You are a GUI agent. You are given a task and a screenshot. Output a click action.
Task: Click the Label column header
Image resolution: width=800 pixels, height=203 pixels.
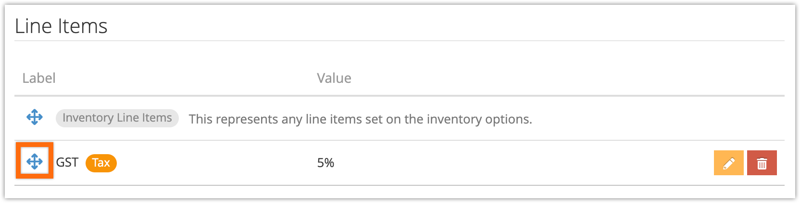(x=39, y=78)
